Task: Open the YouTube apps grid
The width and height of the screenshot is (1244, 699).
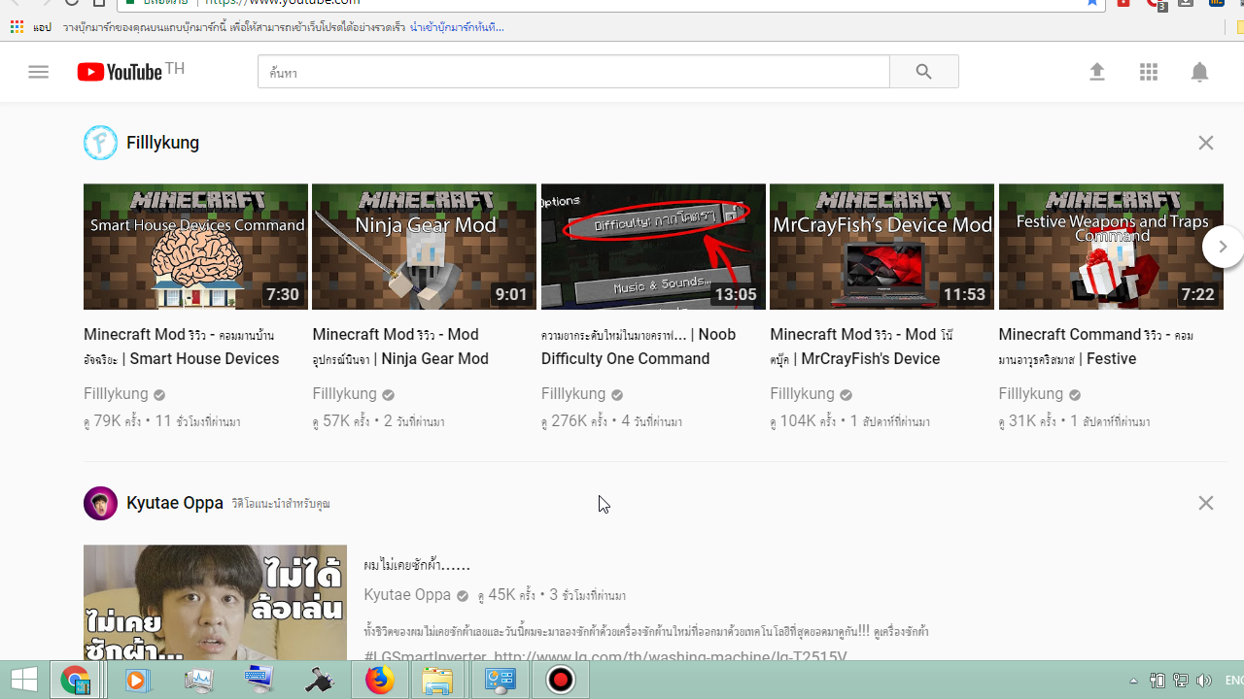Action: 1148,72
